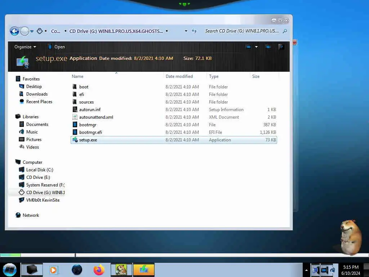Open Help via the command bar icon
This screenshot has width=369, height=277.
pos(281,47)
